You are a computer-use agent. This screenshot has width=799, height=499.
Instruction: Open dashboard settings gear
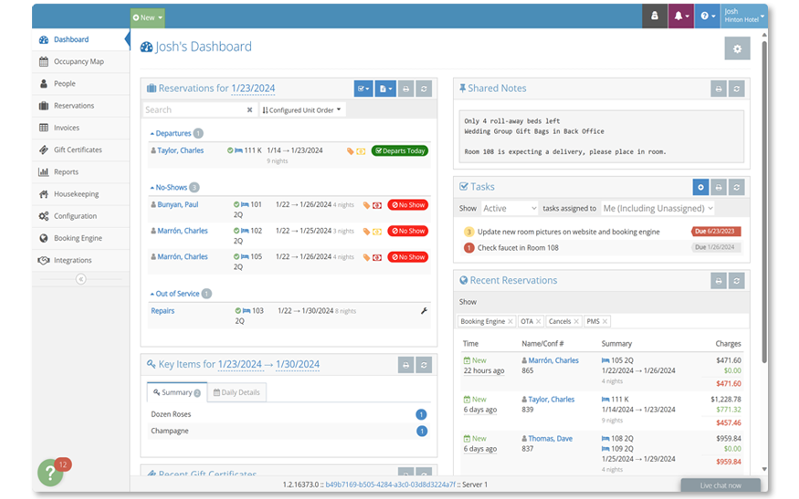(x=737, y=49)
